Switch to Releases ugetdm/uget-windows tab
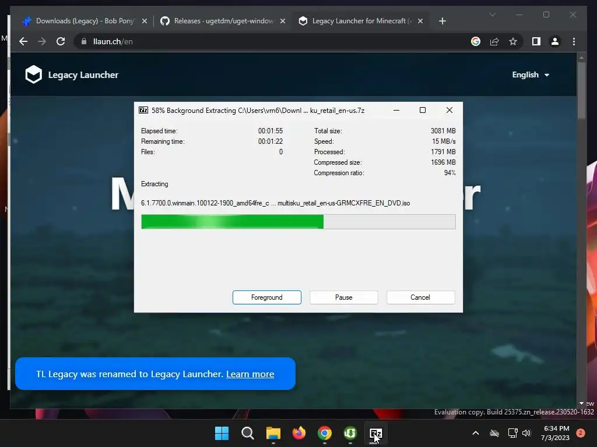 (x=223, y=21)
